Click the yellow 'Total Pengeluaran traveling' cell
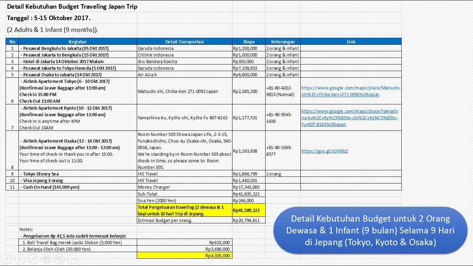Screen dimensions: 473x266 184,210
